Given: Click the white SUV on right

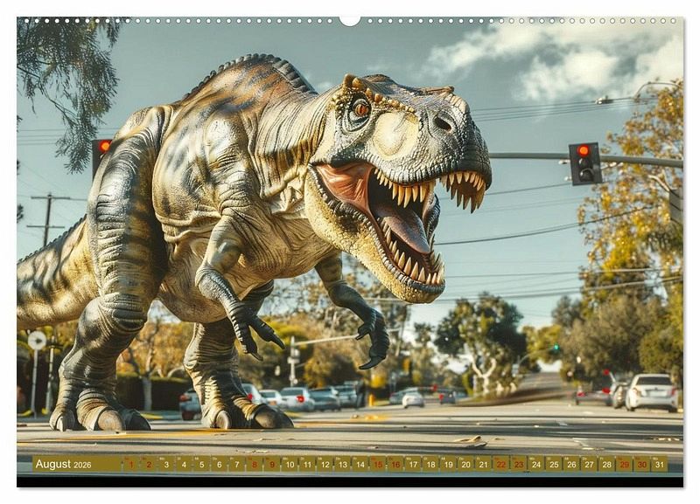Looking at the screenshot, I should coord(652,391).
